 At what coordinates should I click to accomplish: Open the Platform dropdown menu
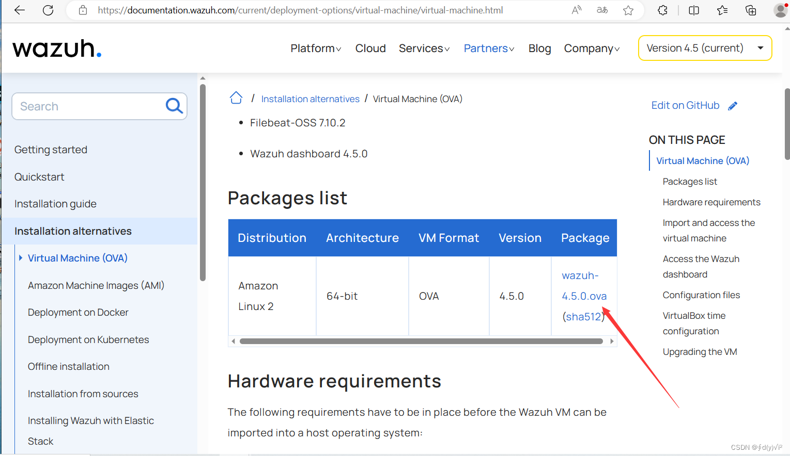click(x=316, y=48)
